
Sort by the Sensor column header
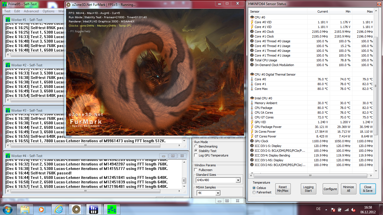coord(278,11)
